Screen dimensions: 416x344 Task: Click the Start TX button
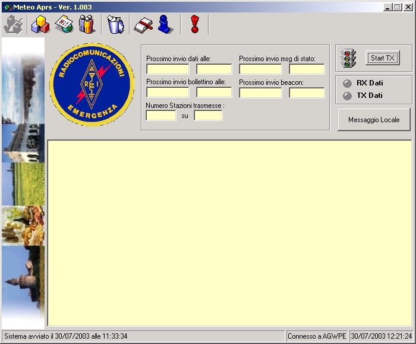tap(382, 58)
